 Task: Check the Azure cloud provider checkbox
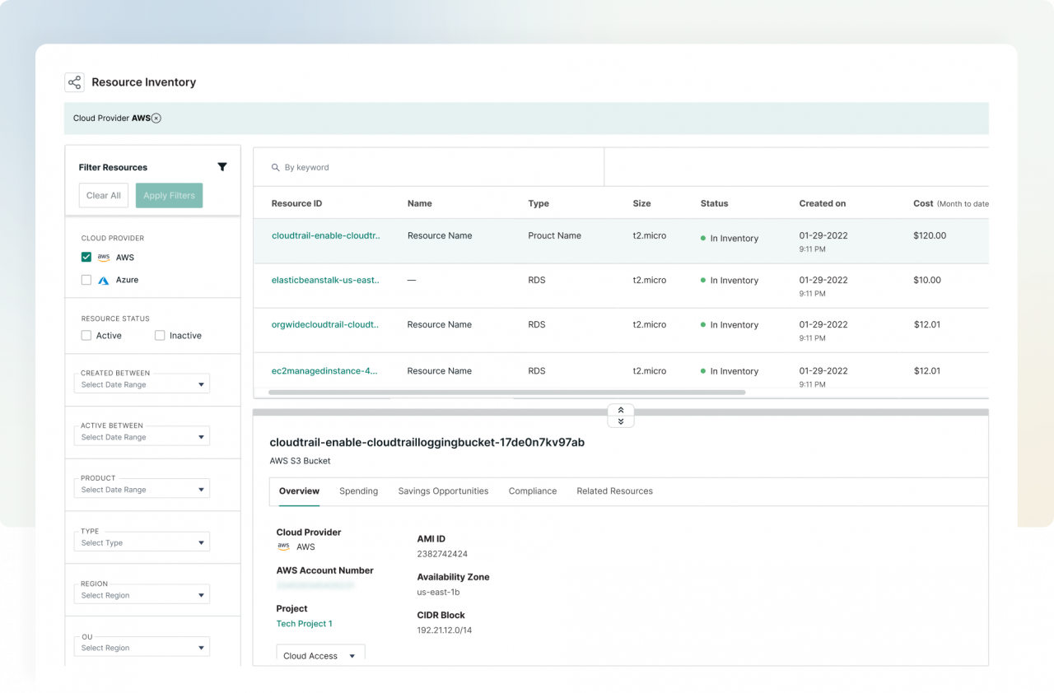pos(86,280)
